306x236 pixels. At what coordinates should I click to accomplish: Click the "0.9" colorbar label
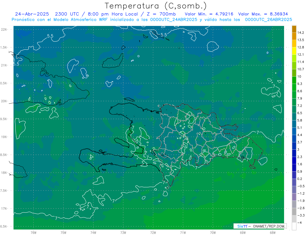pyautogui.click(x=300, y=172)
